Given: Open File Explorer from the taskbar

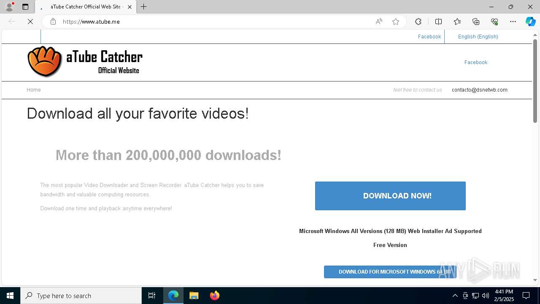Looking at the screenshot, I should 194,296.
